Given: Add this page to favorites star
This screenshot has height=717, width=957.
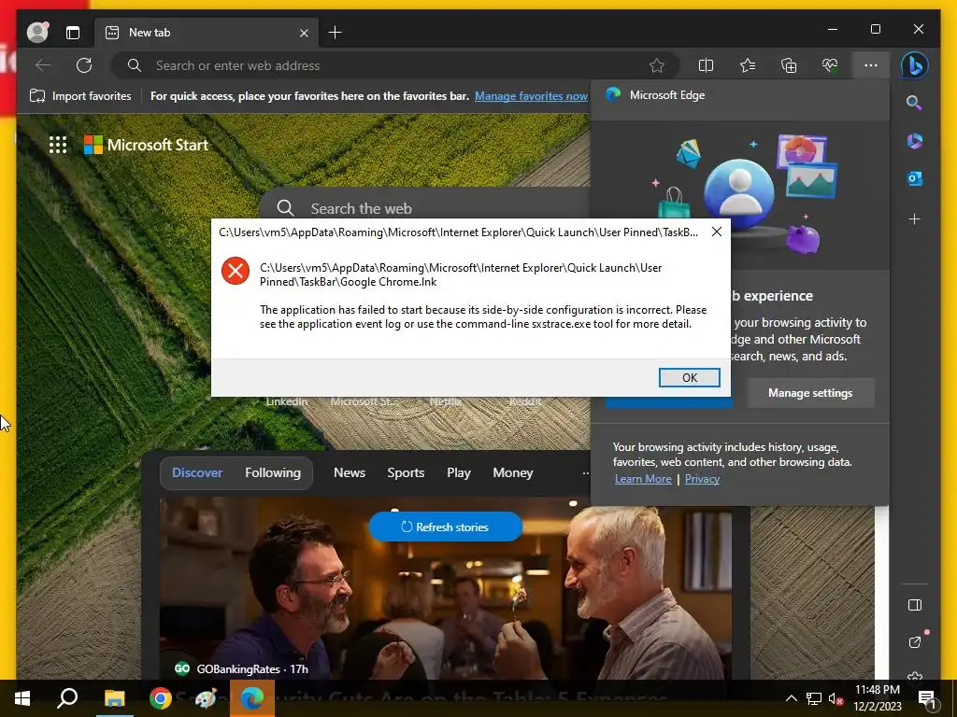Looking at the screenshot, I should pyautogui.click(x=657, y=65).
